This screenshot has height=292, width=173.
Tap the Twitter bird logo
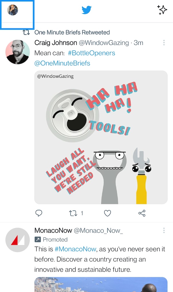[86, 10]
